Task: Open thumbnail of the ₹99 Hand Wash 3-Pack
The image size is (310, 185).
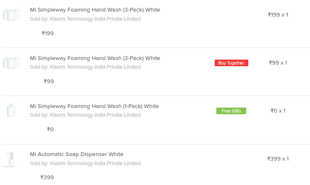Action: (x=11, y=63)
